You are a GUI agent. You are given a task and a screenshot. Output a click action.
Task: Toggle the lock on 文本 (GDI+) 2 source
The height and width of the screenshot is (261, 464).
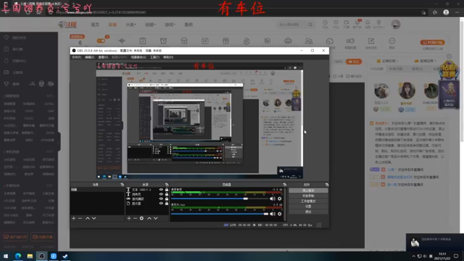pyautogui.click(x=166, y=190)
